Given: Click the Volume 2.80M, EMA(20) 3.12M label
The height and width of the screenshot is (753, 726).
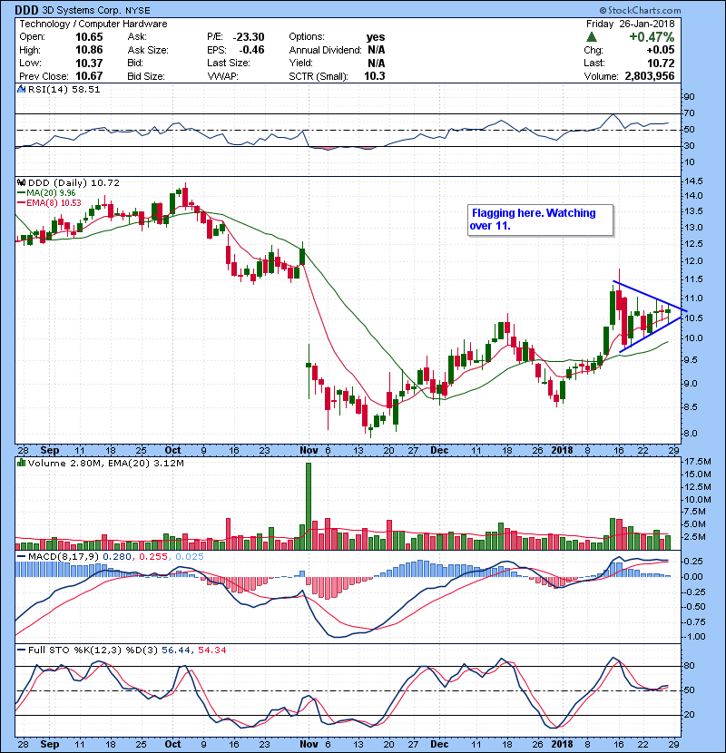Looking at the screenshot, I should (105, 463).
